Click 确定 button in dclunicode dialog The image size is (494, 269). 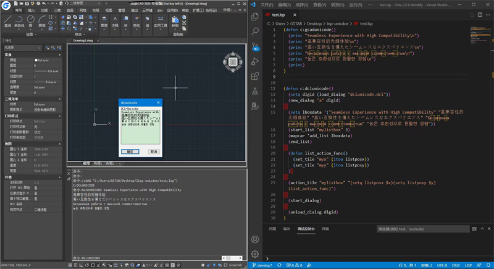tap(130, 152)
